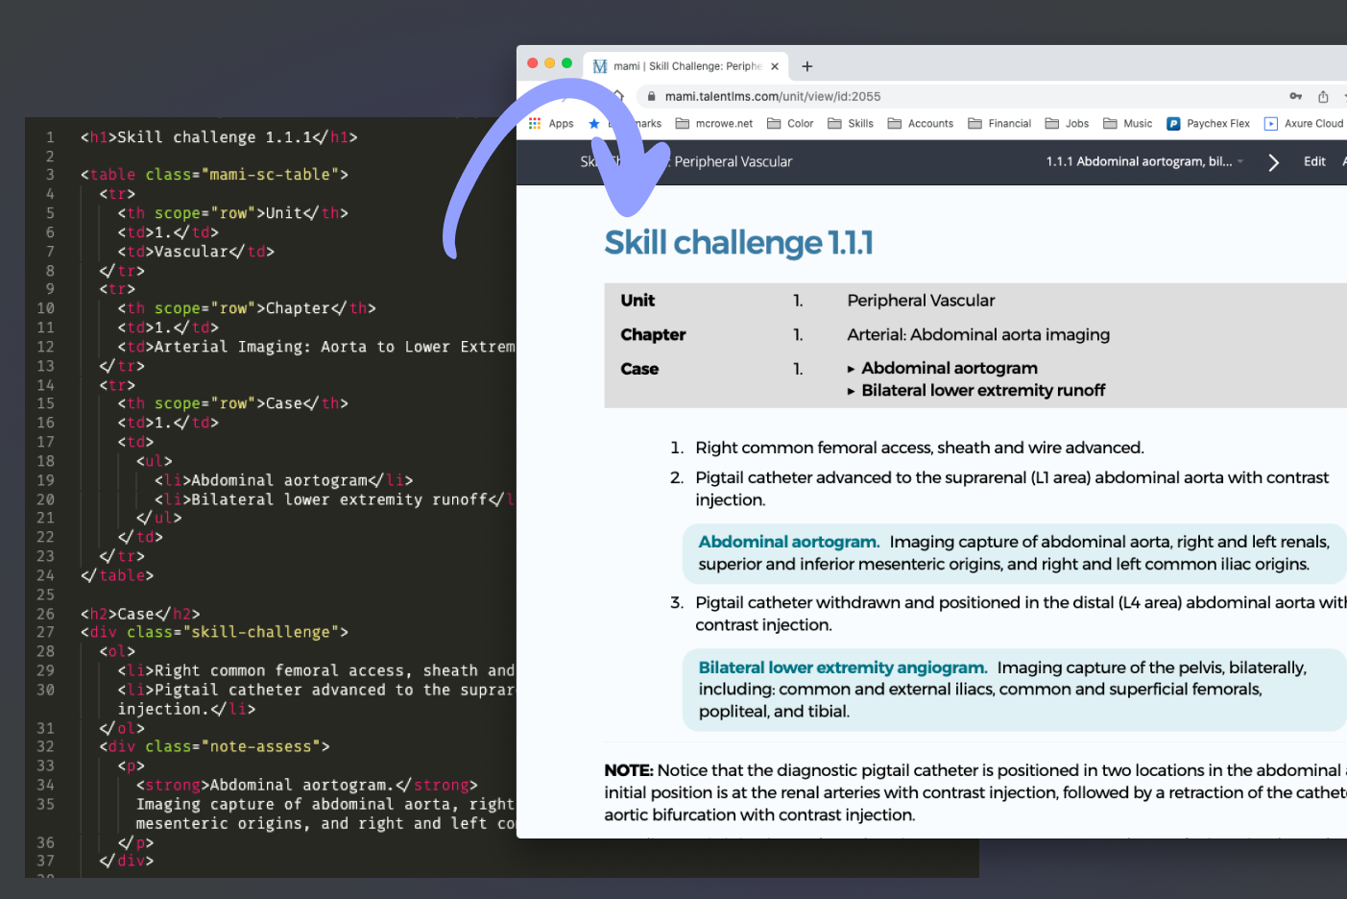This screenshot has height=899, width=1347.
Task: Open the 1.1.1 Abdominal aortogram unit dropdown
Action: point(1144,161)
